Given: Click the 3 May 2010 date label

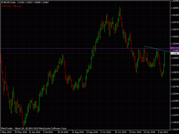Looking at the screenshot, I should 6,132.
